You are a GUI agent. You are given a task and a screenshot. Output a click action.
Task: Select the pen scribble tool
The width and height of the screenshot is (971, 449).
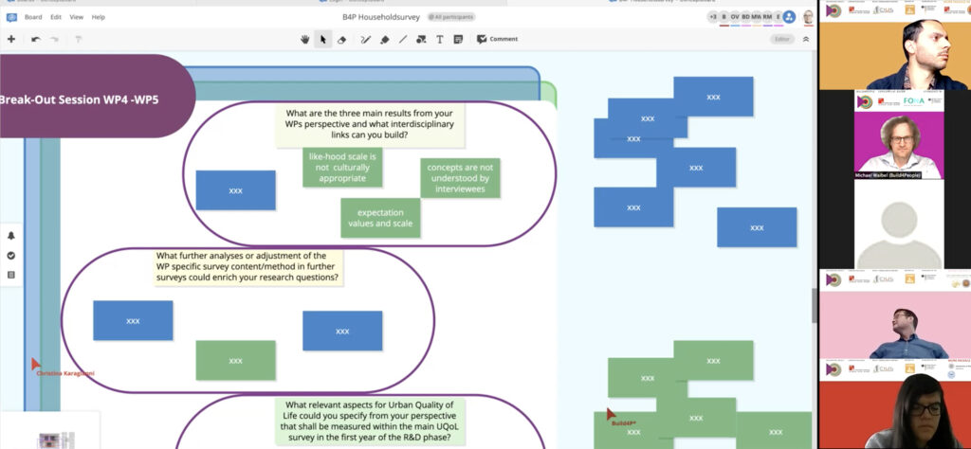click(365, 39)
